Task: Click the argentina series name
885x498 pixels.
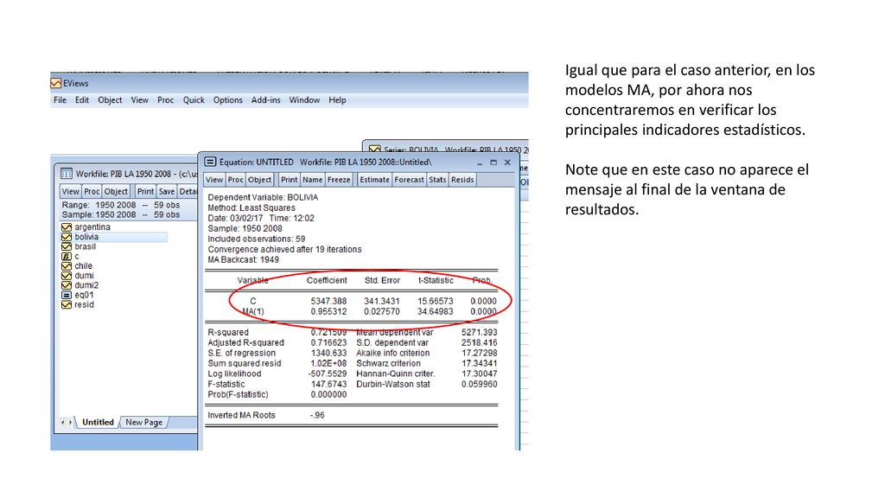Action: [x=92, y=227]
